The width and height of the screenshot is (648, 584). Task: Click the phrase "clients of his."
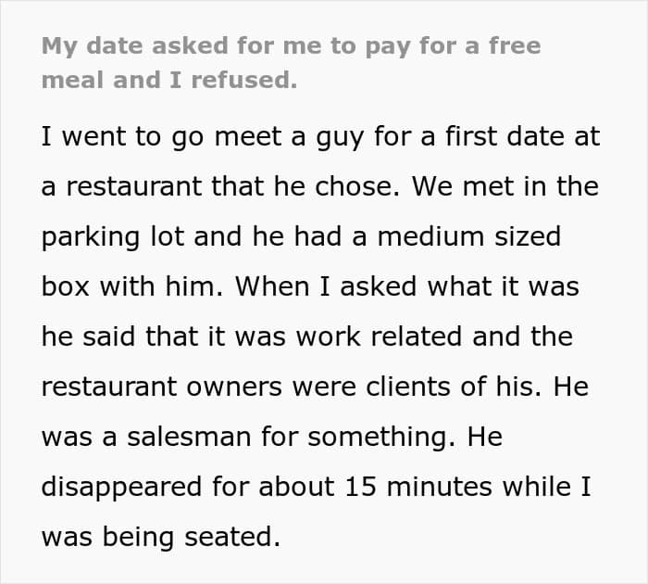[x=454, y=387]
